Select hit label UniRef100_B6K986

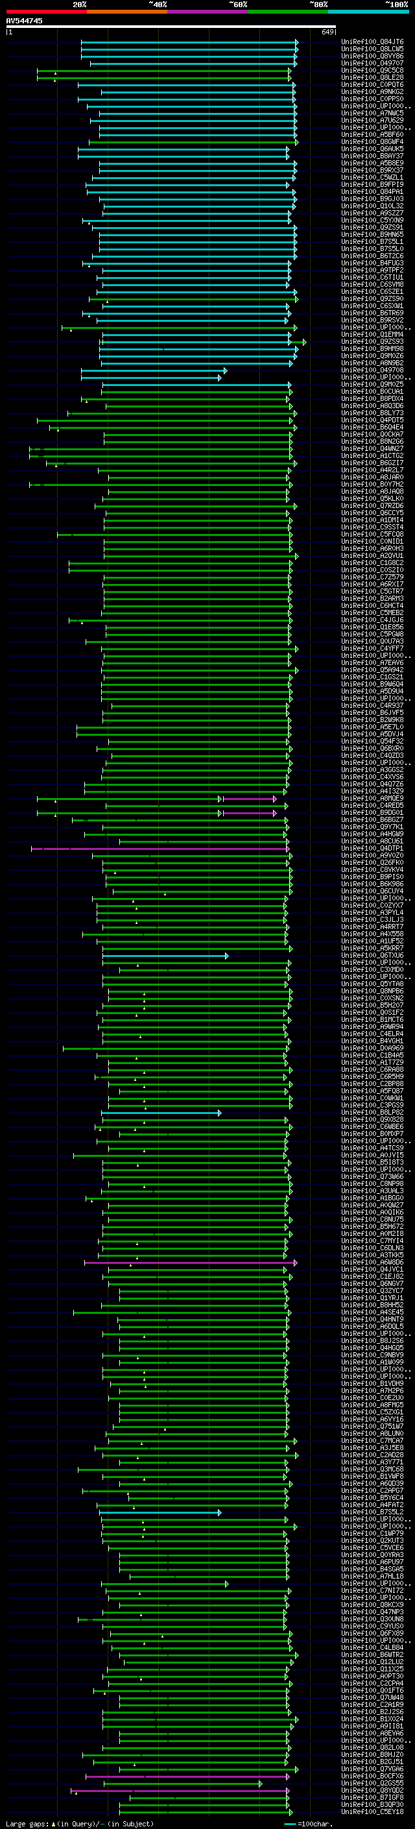pyautogui.click(x=372, y=884)
